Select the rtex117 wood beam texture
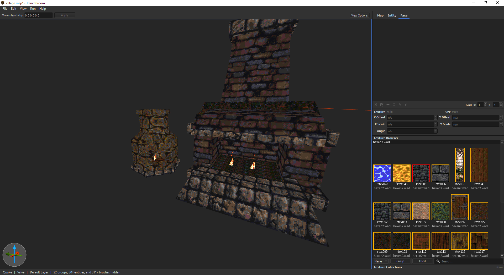 pos(479,241)
